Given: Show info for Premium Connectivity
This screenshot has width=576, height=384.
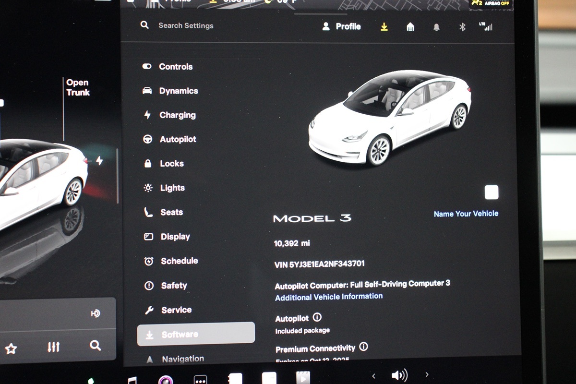Looking at the screenshot, I should 363,347.
